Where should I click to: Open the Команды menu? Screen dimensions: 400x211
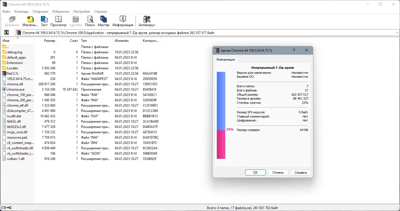[x=21, y=12]
